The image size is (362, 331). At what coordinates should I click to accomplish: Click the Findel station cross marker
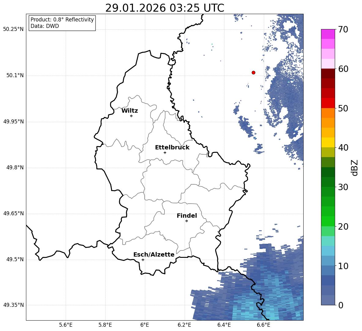click(187, 221)
